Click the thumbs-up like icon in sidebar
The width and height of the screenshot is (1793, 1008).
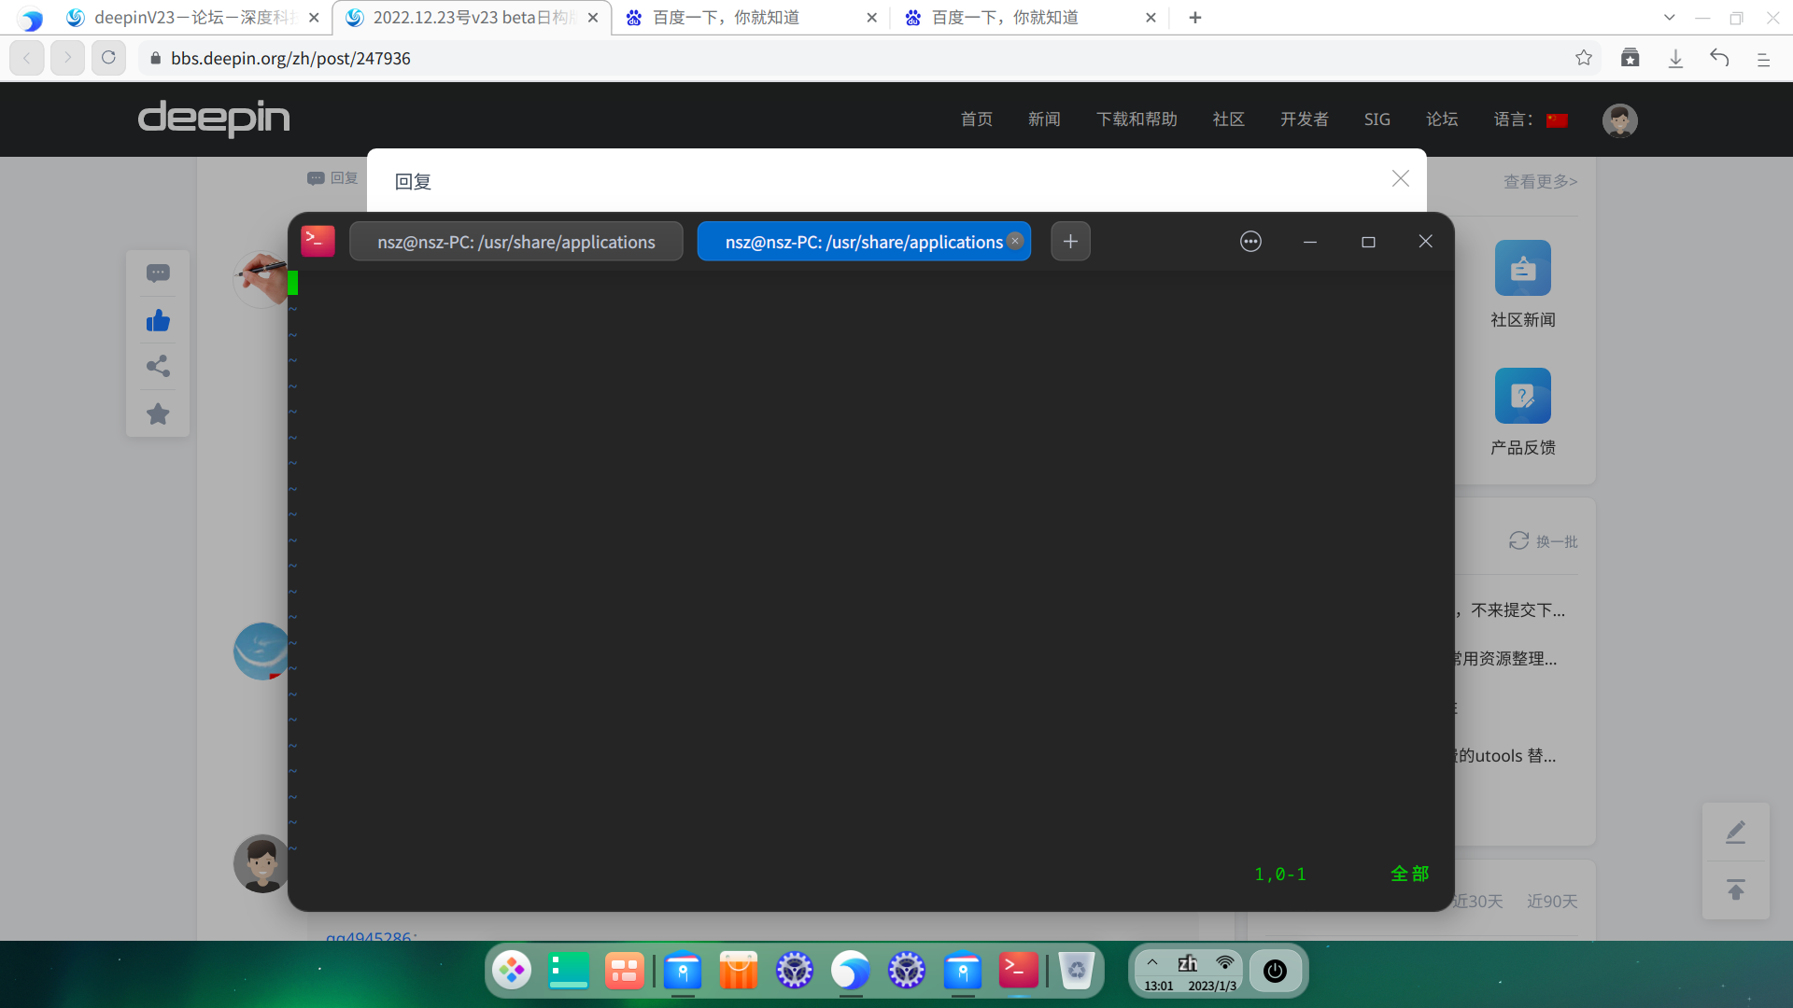(158, 321)
